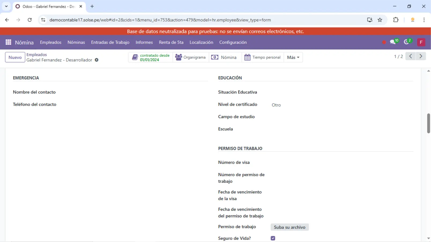Screen dimensions: 431x242
Task: Open the employee settings gear menu
Action: pos(97,60)
